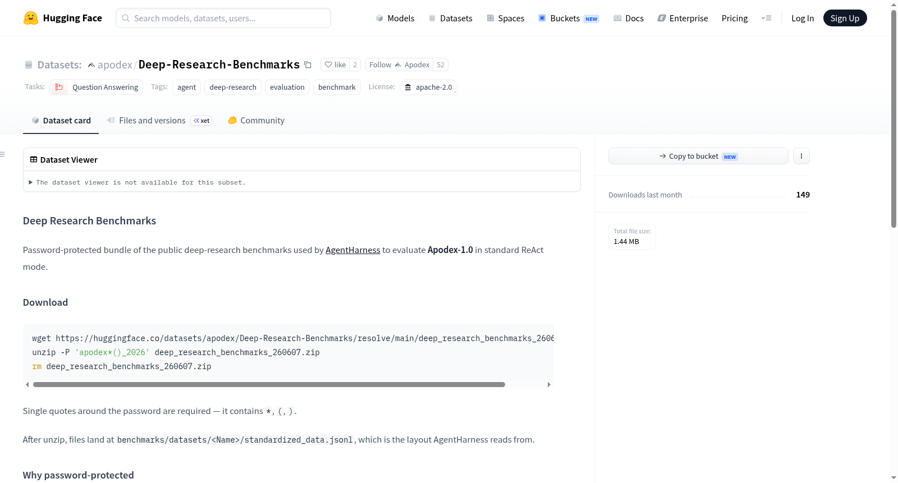Select the Dataset card tab
The height and width of the screenshot is (483, 898).
tap(61, 121)
